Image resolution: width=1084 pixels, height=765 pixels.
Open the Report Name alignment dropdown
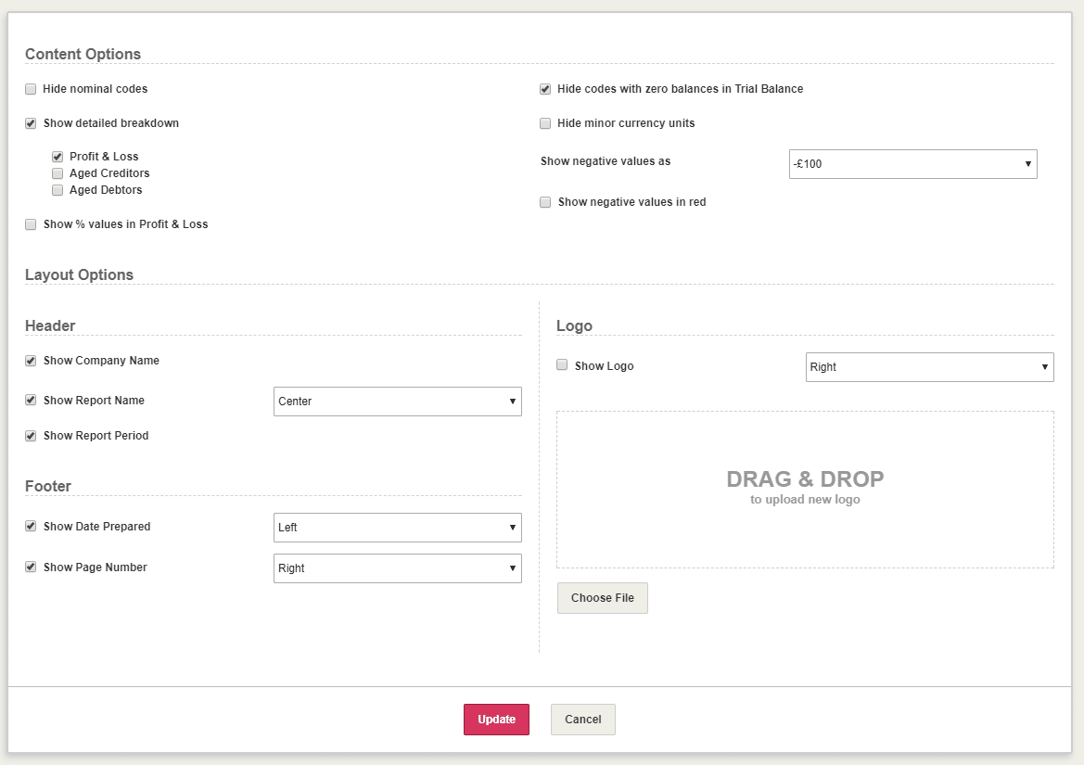[x=397, y=402]
